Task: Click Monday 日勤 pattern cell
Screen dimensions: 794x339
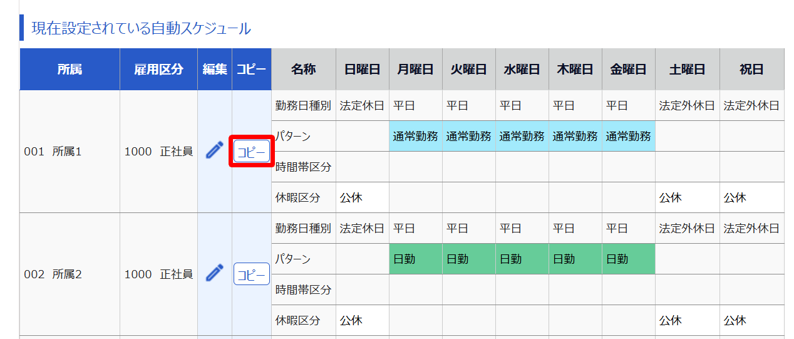Action: [416, 259]
